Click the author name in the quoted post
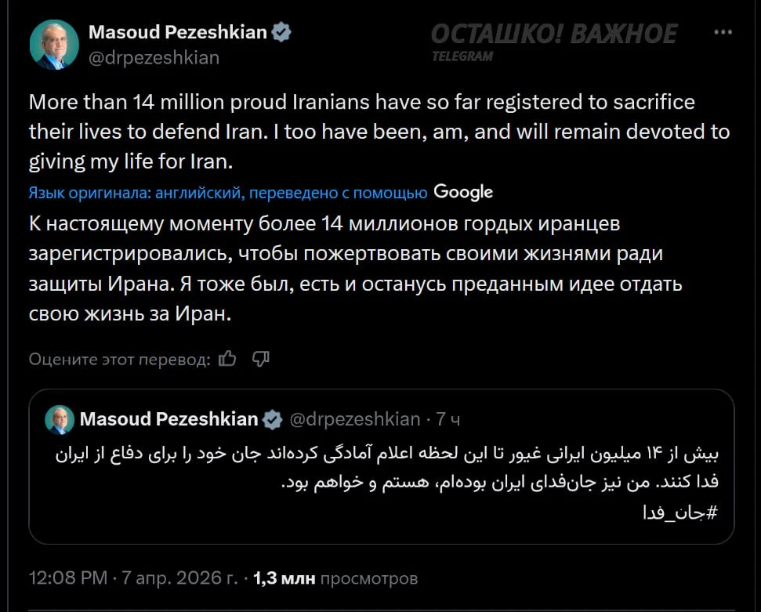761x612 pixels. coord(169,419)
